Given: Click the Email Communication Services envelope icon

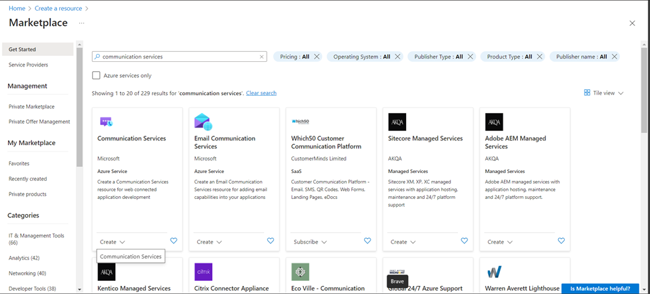Looking at the screenshot, I should tap(203, 122).
